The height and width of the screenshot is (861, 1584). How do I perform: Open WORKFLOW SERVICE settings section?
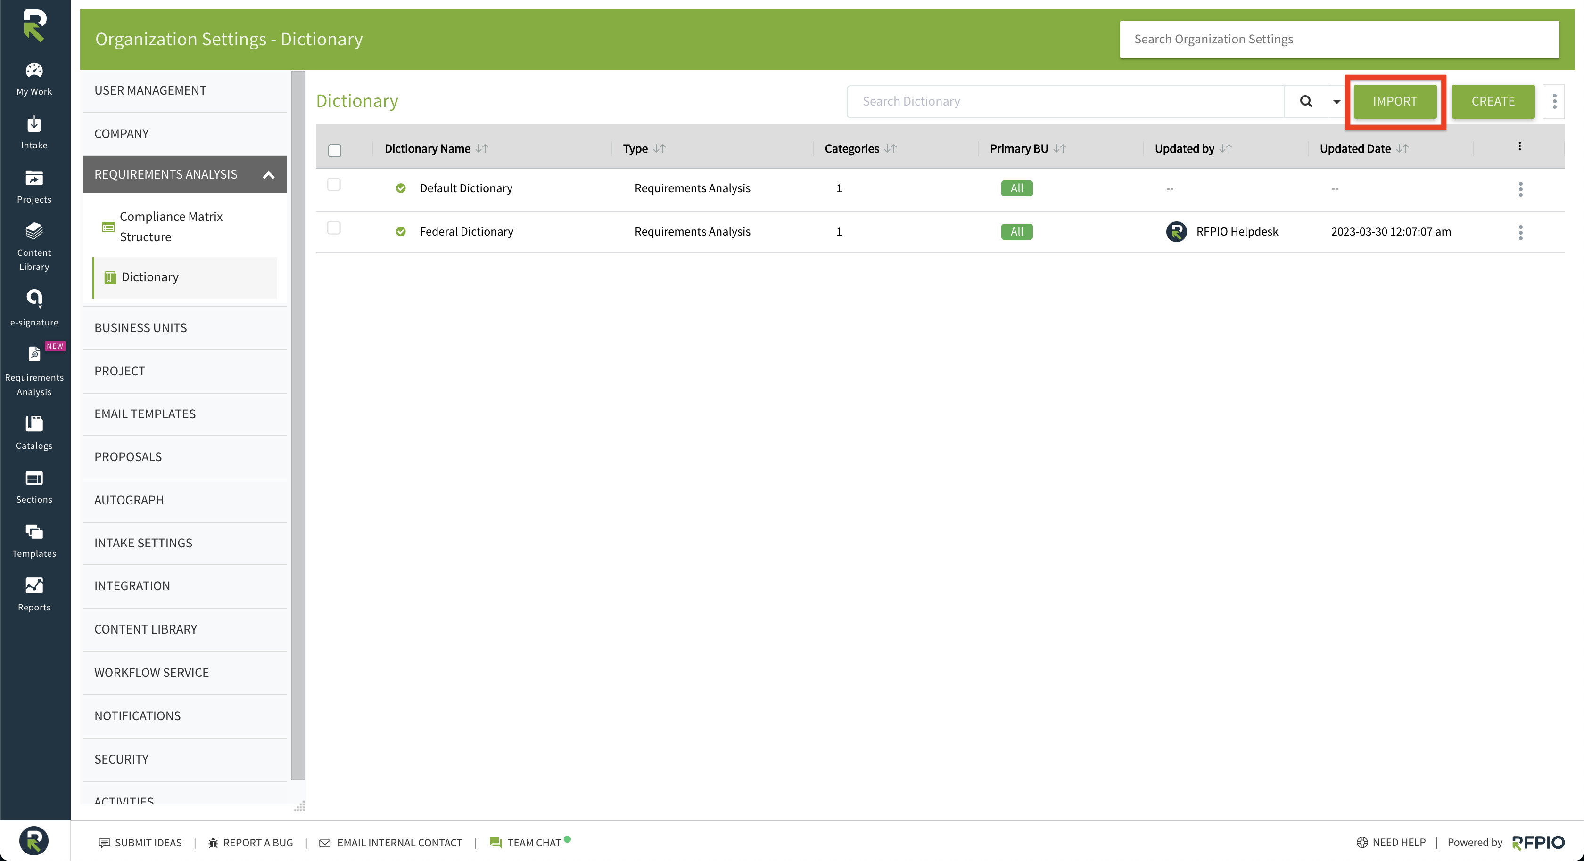point(184,673)
